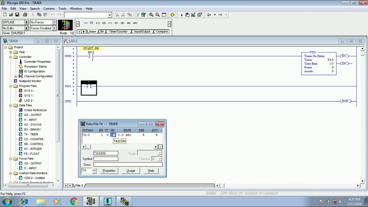This screenshot has height=207, width=368.
Task: Click the T4:0/DN address field
Action: (106, 153)
